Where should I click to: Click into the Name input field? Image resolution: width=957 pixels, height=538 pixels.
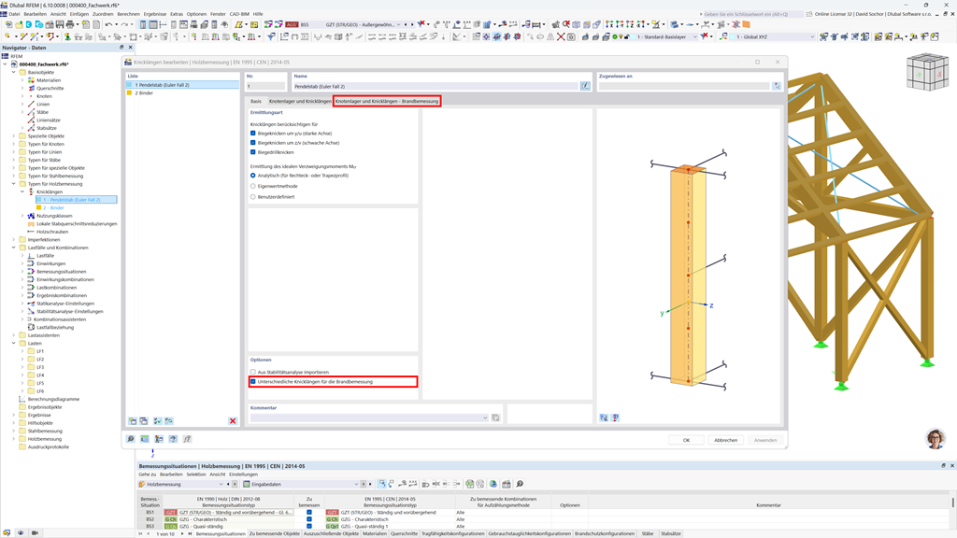[x=436, y=86]
